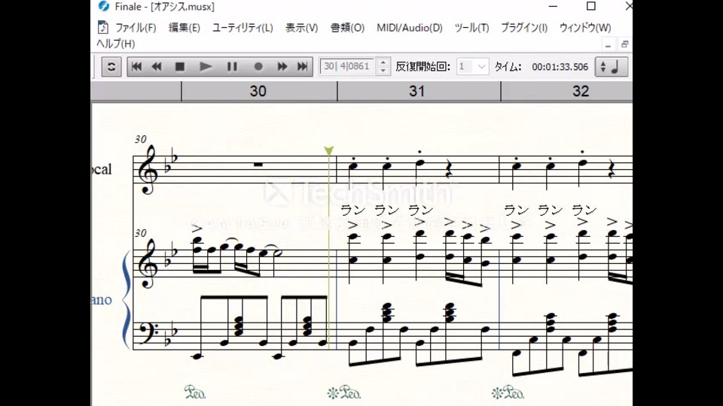This screenshot has height=406, width=723.
Task: Click the fast forward button
Action: pos(282,67)
